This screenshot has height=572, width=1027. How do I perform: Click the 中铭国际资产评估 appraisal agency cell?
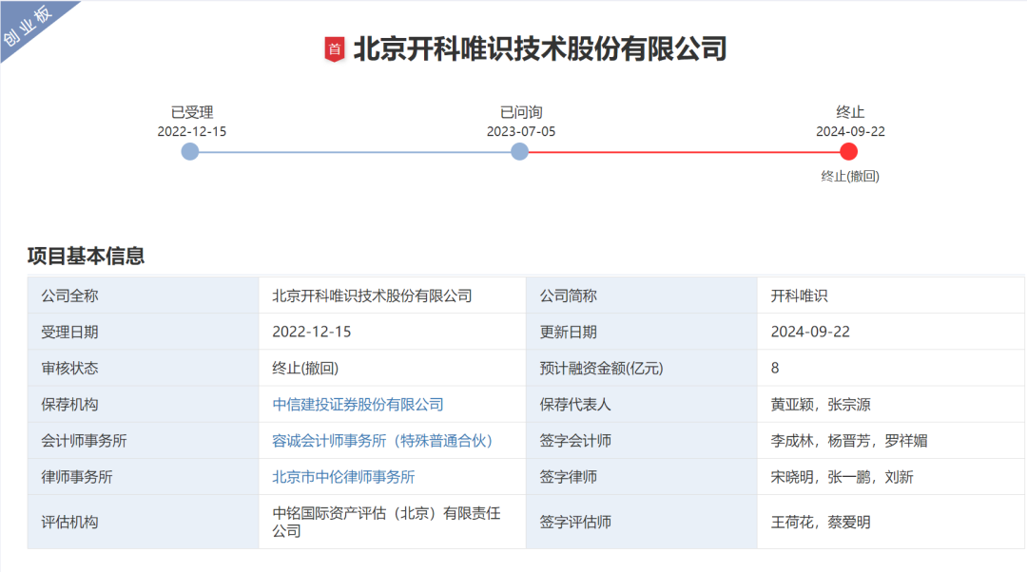[386, 522]
